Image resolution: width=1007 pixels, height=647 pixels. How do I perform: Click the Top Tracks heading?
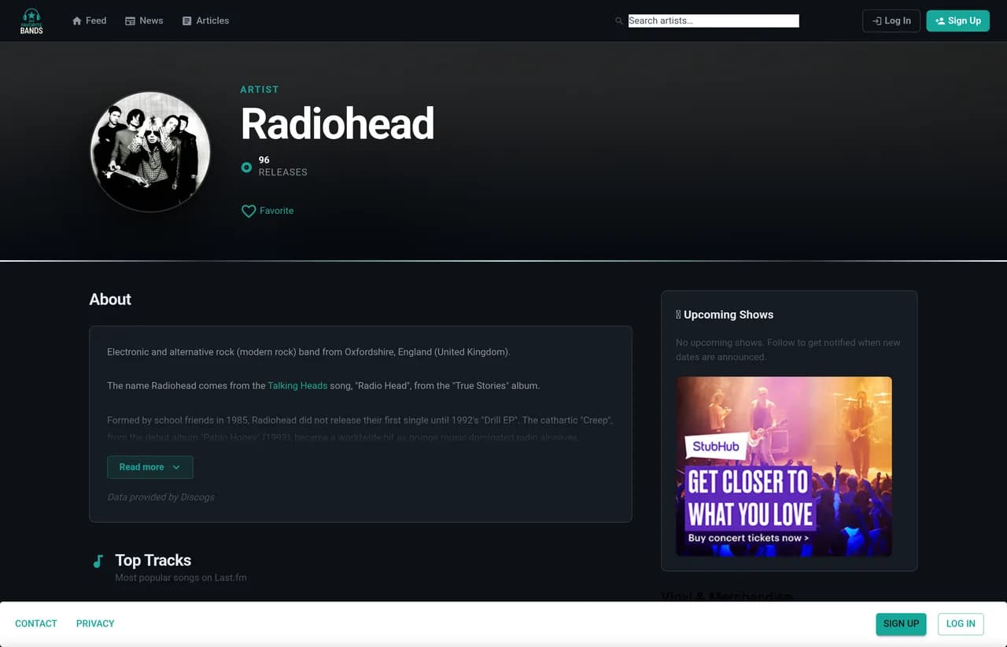tap(153, 561)
